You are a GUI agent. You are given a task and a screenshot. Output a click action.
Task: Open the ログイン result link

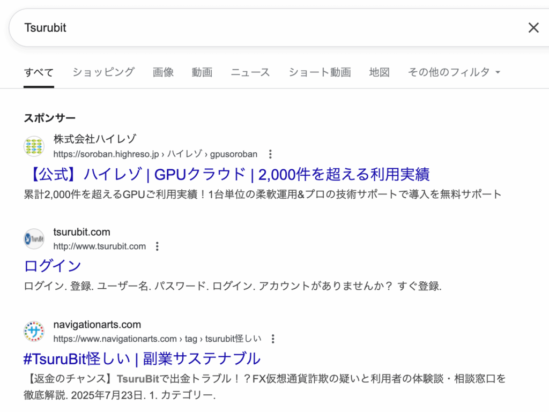pyautogui.click(x=53, y=266)
